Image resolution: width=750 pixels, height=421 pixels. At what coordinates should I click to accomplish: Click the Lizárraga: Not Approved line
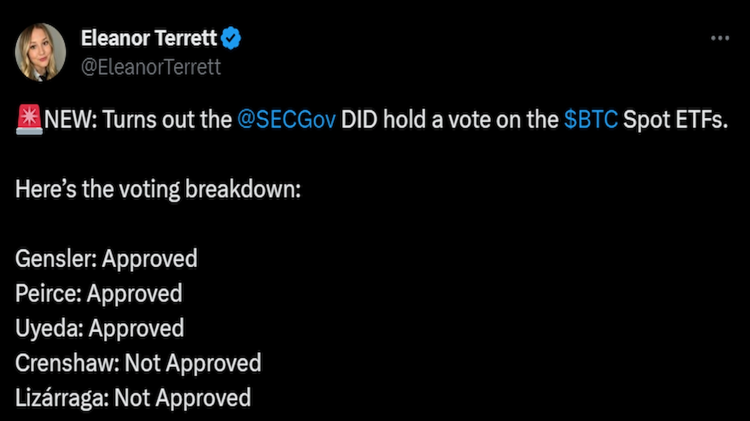tap(133, 397)
